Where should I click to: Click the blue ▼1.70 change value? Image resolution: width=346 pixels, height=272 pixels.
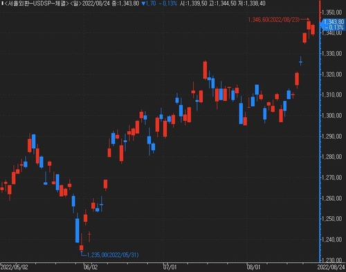coord(149,3)
